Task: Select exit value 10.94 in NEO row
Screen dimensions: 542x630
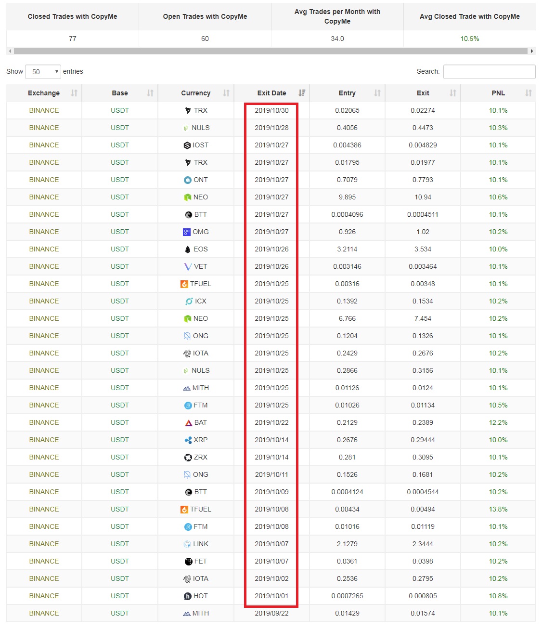Action: pos(423,197)
